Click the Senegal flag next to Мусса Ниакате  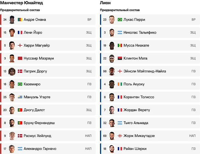[x=120, y=46]
